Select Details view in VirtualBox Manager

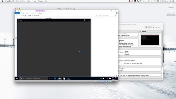tap(148, 27)
